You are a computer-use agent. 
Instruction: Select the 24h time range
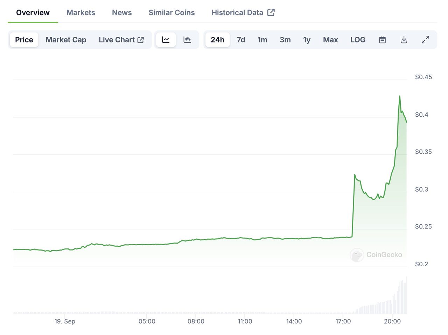pyautogui.click(x=217, y=40)
